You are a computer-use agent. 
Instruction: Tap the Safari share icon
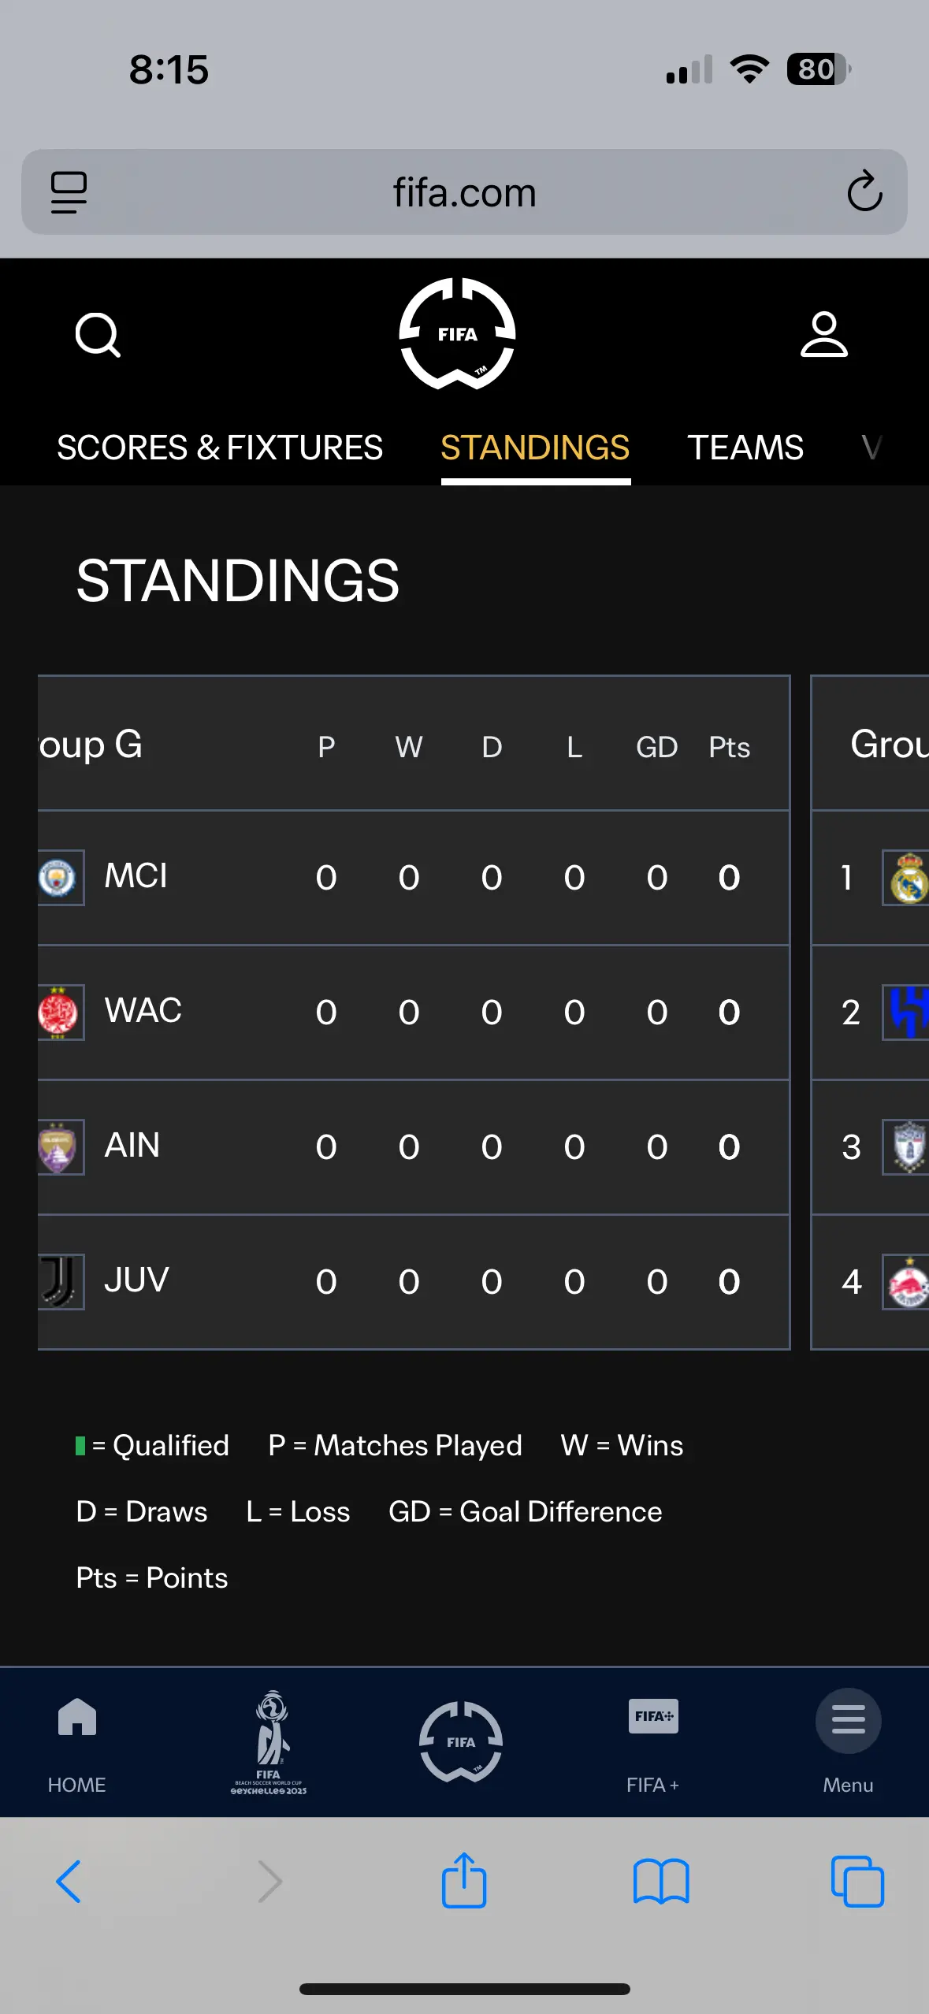[464, 1881]
